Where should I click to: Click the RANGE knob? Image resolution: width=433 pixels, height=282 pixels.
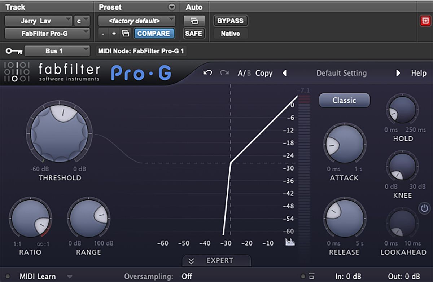89,219
